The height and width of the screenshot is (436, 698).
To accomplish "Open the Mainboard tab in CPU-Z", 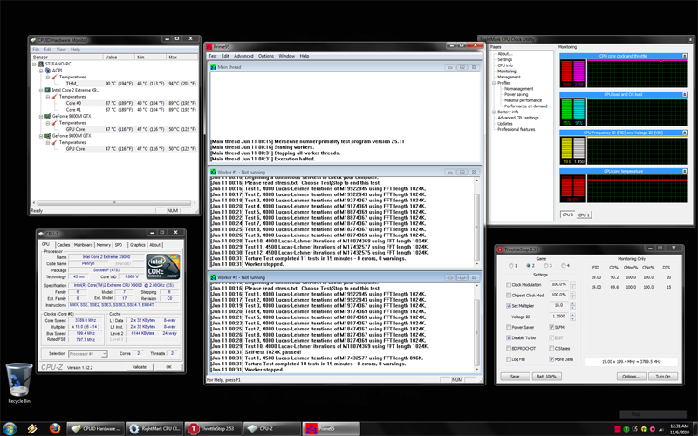I will click(83, 245).
